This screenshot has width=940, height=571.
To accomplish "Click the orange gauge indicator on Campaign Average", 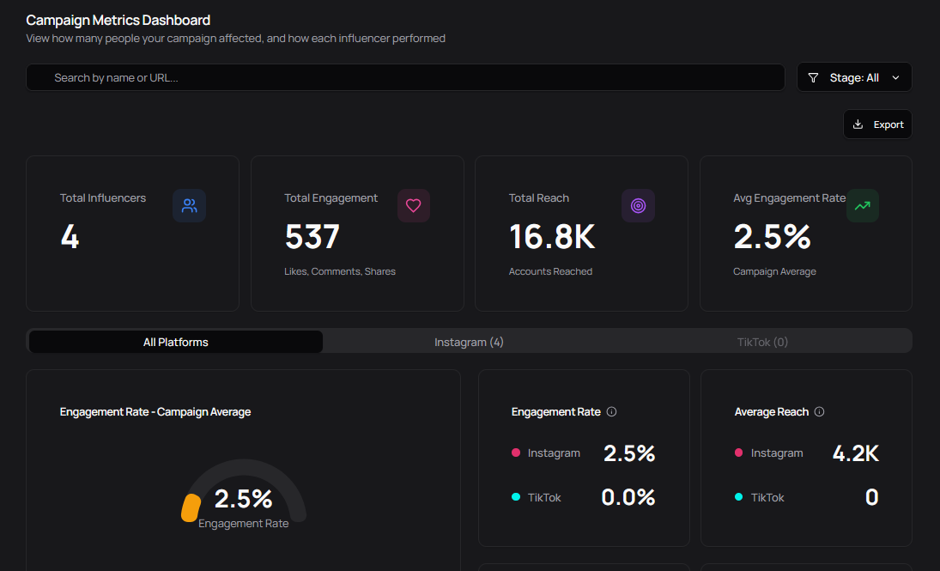I will point(190,508).
